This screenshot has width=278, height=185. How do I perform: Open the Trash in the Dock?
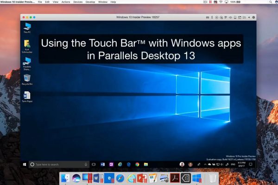point(212,178)
